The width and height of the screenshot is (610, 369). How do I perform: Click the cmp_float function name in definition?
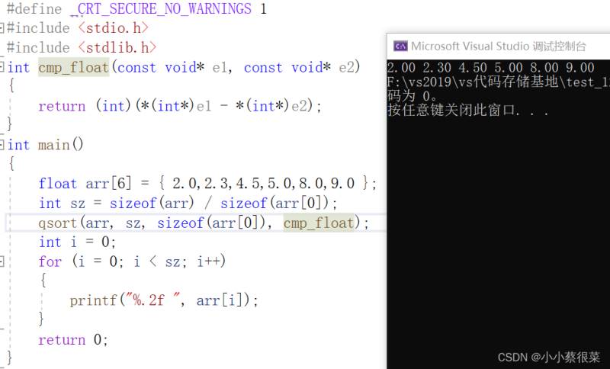pyautogui.click(x=73, y=67)
